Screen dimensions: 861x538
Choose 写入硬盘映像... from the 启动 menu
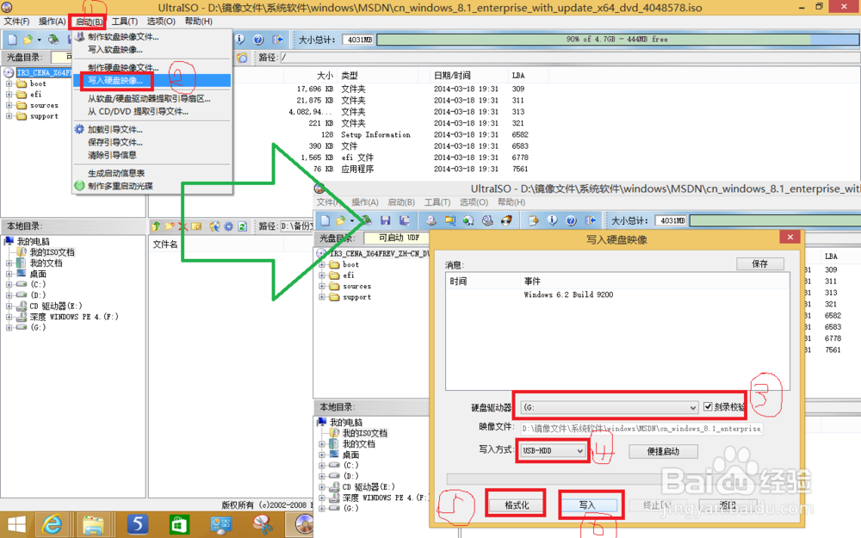(152, 81)
